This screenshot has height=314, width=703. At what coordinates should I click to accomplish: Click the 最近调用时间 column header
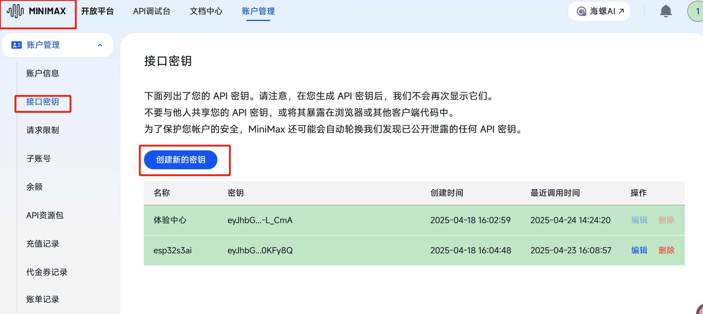click(x=555, y=193)
